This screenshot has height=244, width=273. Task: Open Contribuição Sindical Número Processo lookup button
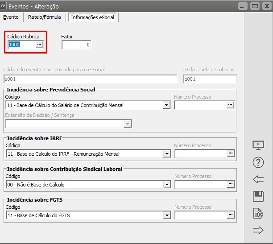click(231, 184)
